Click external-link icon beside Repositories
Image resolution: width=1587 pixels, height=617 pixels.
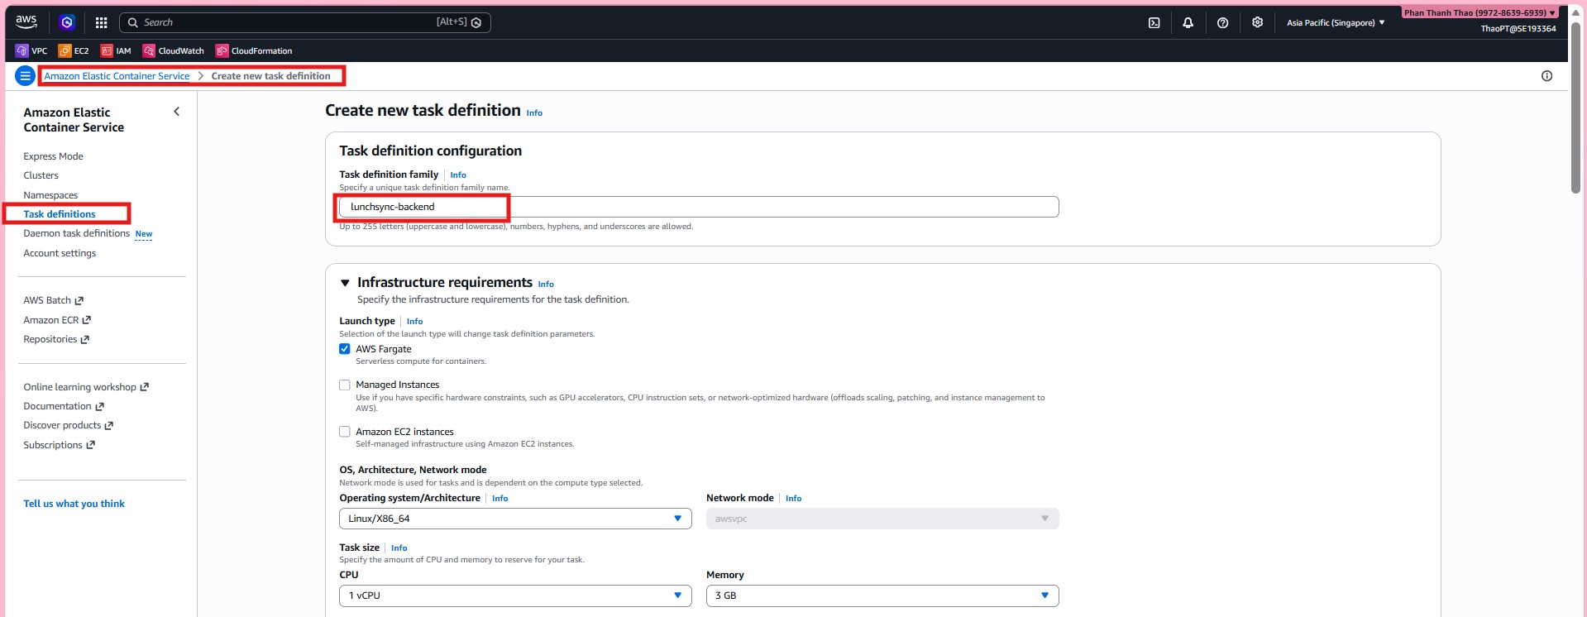click(85, 339)
